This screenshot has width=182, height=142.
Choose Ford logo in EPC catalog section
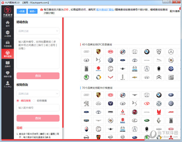tap(122, 60)
